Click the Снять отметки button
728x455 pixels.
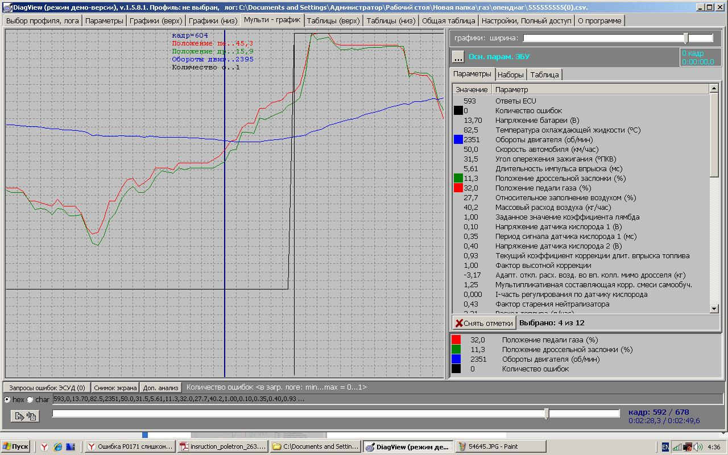(484, 323)
